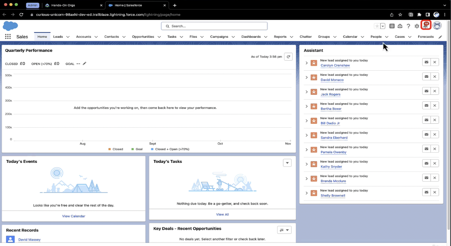Viewport: 451px width, 246px height.
Task: Open the Opportunities tab dropdown chevron
Action: pyautogui.click(x=159, y=37)
